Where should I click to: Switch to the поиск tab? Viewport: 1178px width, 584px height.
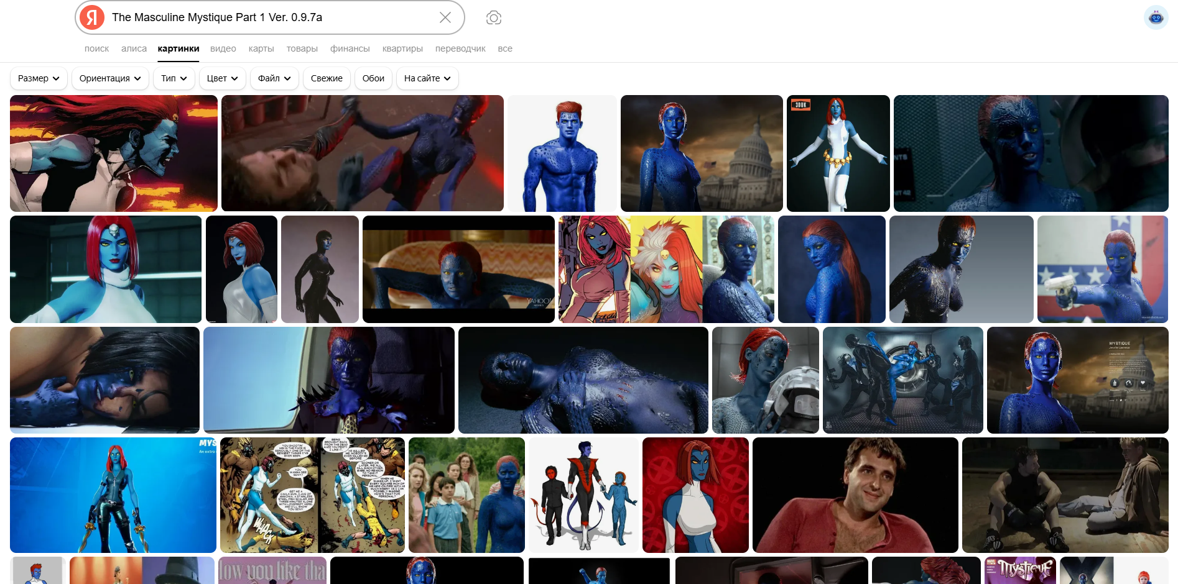[96, 48]
